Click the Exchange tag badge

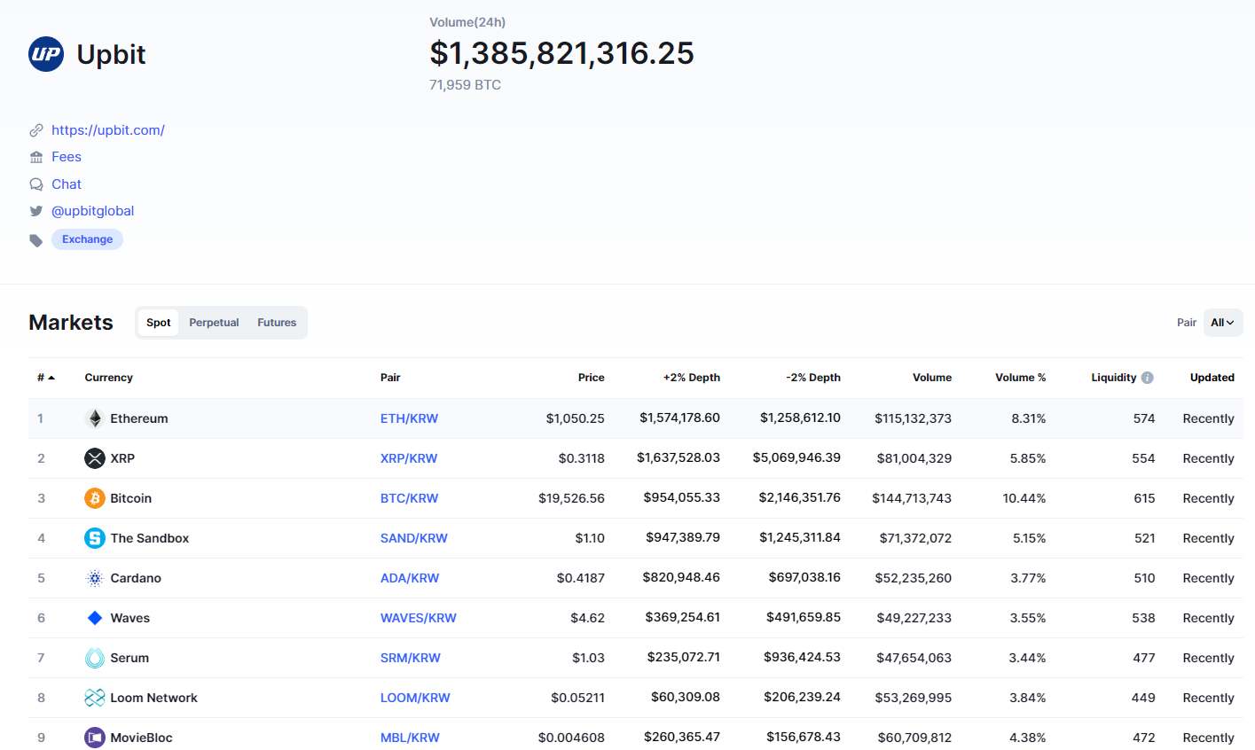87,239
